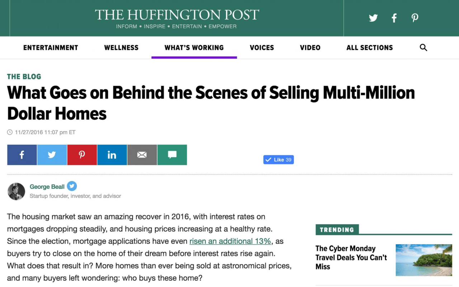Open the All Sections menu
459x287 pixels.
click(370, 47)
